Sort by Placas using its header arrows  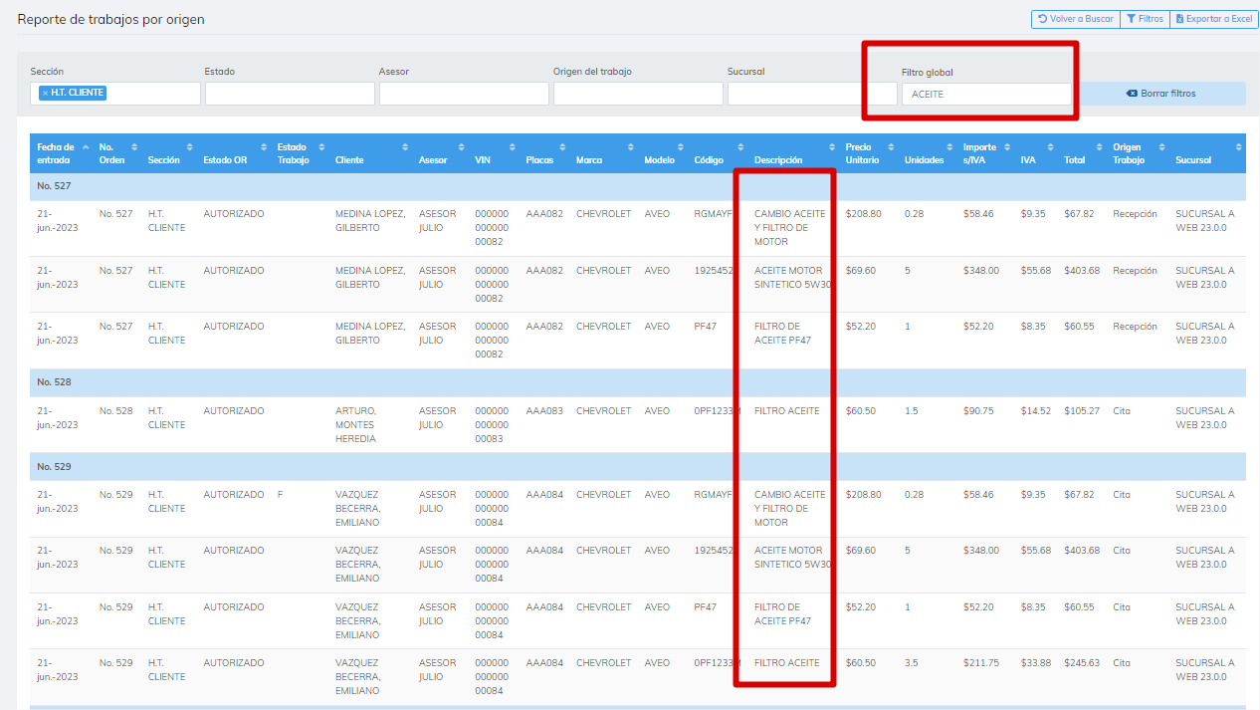tap(562, 147)
